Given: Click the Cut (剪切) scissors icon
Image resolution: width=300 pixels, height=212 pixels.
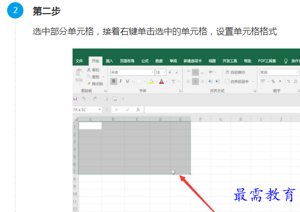Looking at the screenshot, I should pos(88,70).
